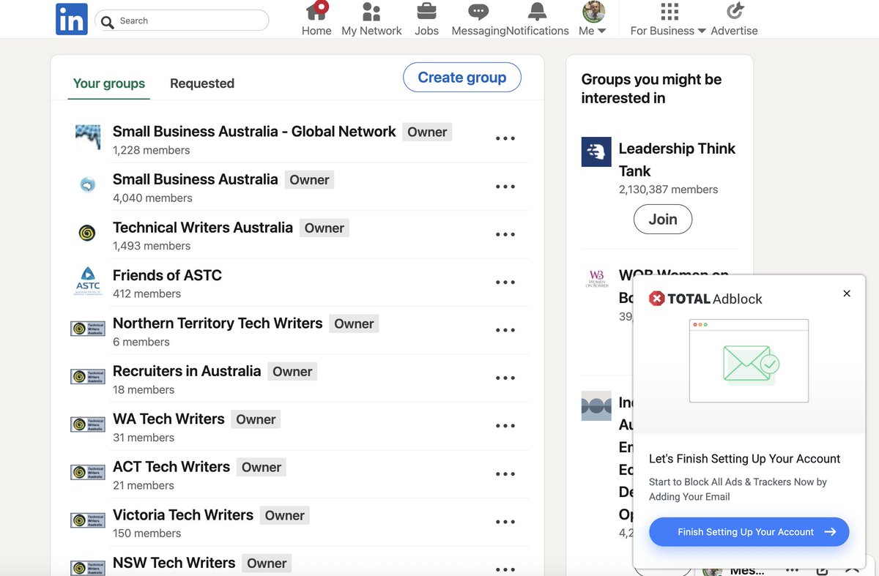Click Finish Setting Up Your Account button
This screenshot has height=576, width=879.
click(749, 532)
